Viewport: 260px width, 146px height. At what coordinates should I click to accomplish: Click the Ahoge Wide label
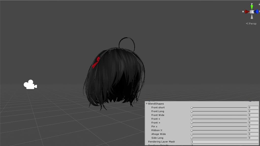pos(158,134)
